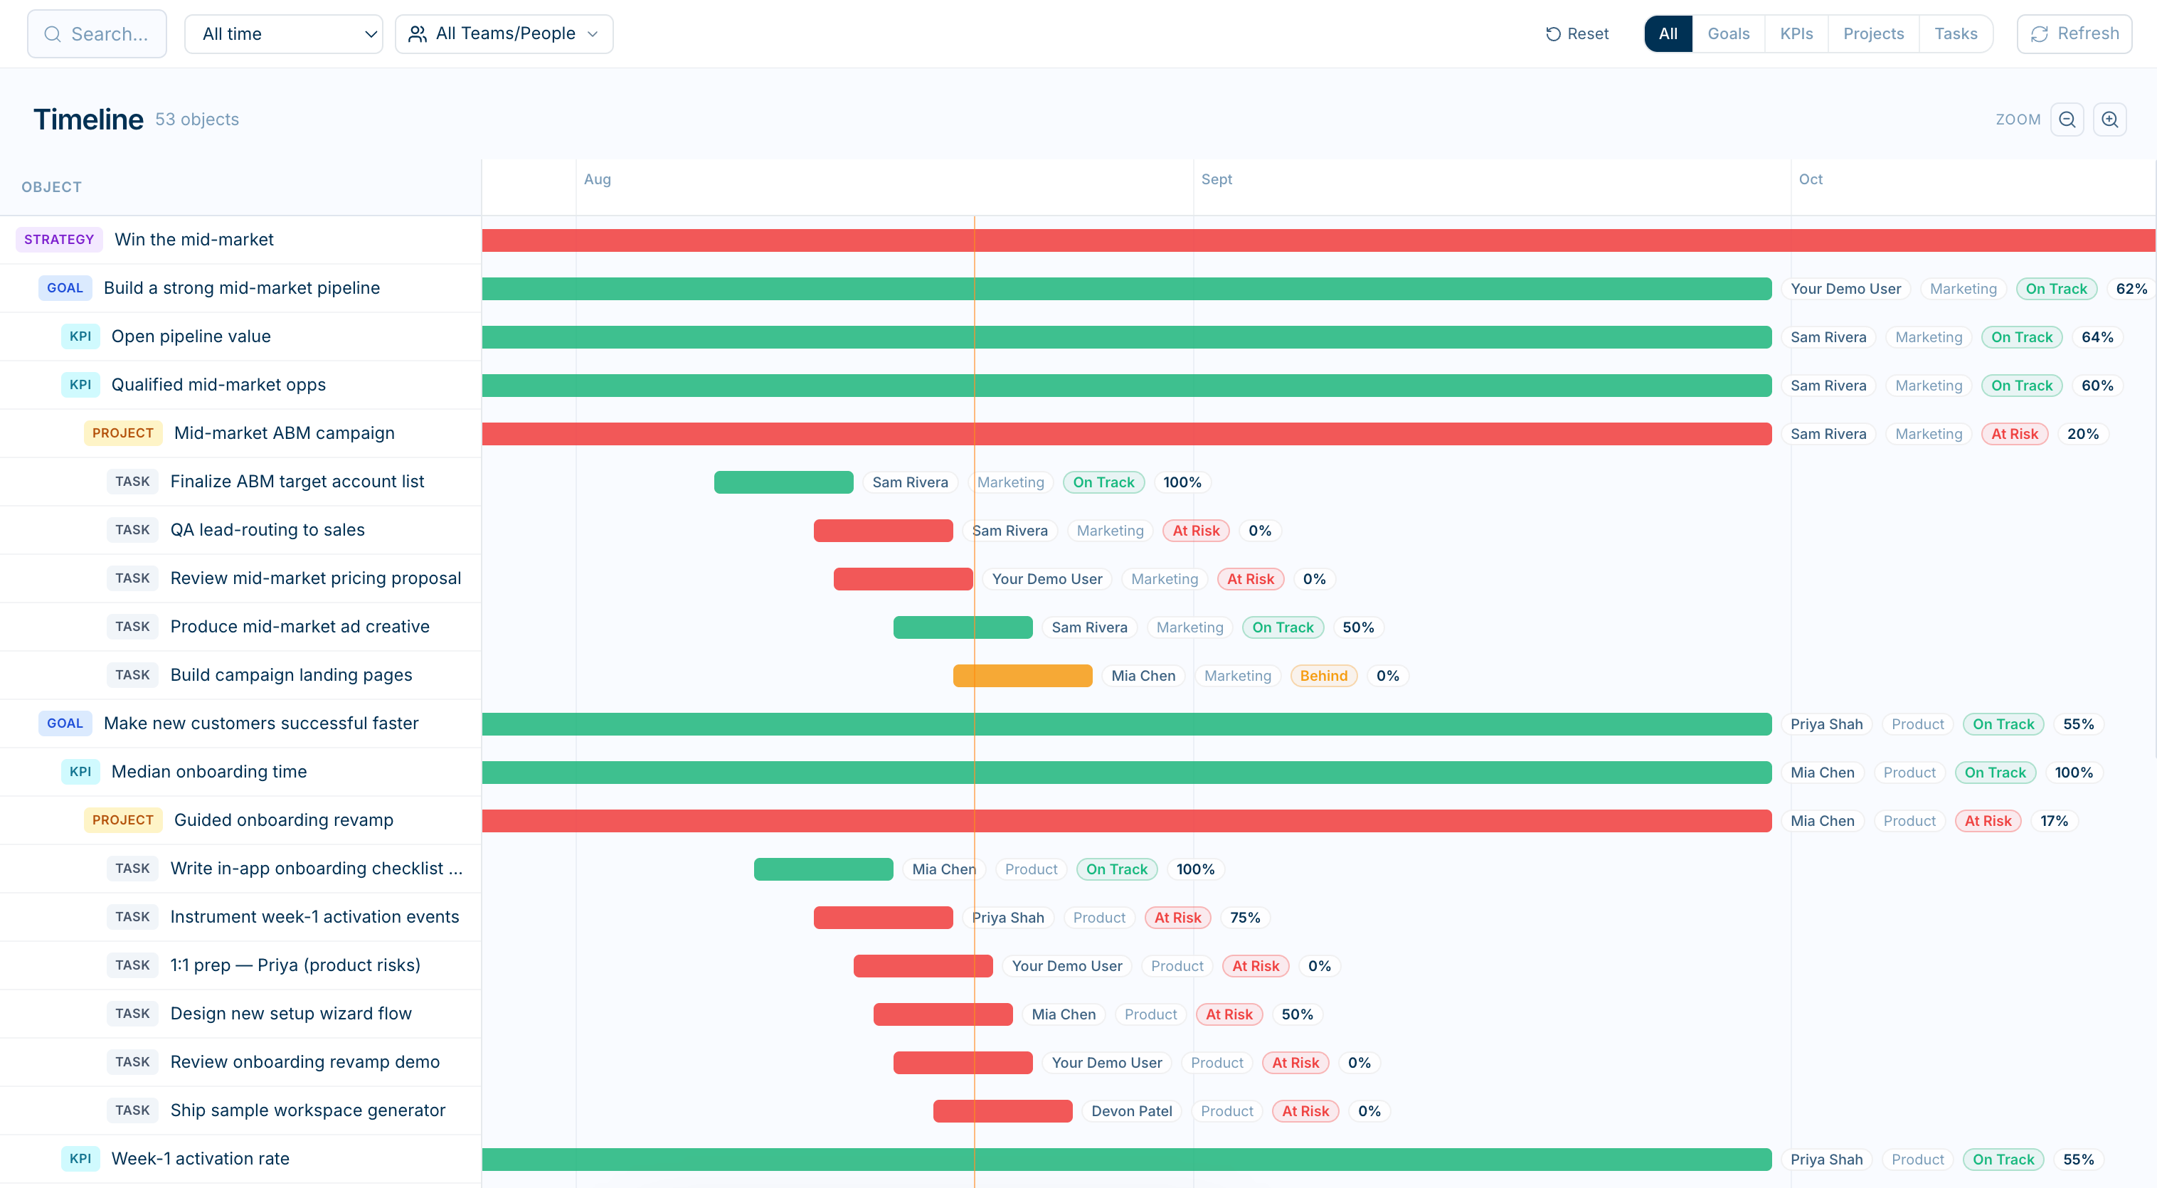Click the orange Build campaign landing pages bar
2157x1188 pixels.
(1022, 677)
